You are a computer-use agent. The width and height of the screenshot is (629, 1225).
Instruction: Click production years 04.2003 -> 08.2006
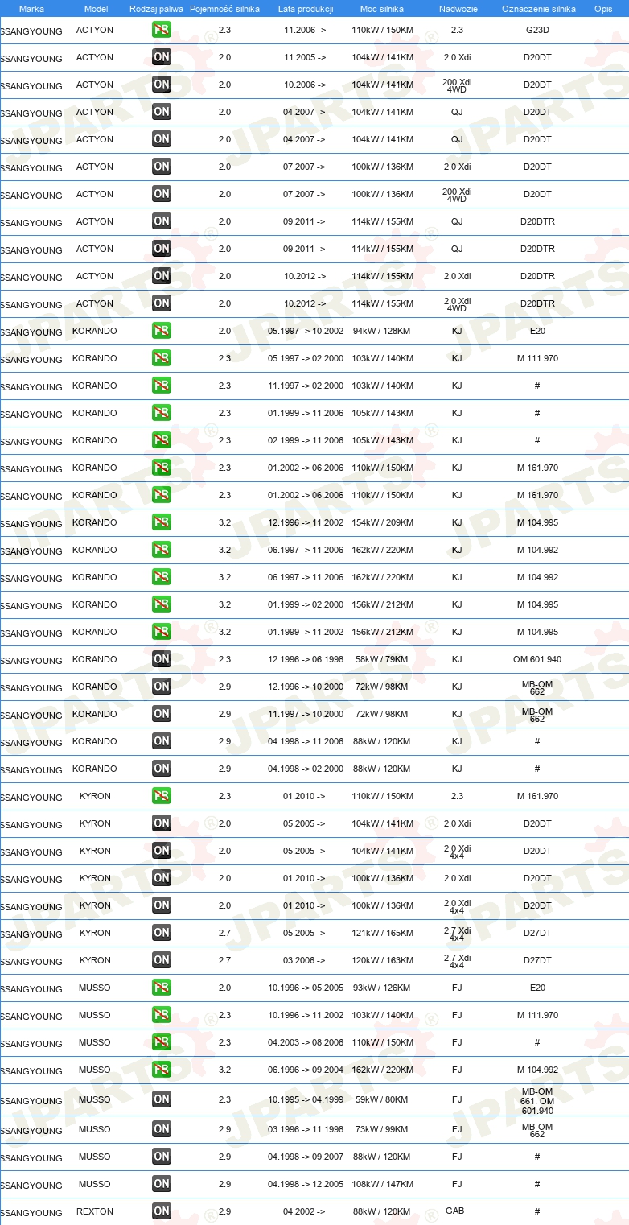[x=306, y=1042]
